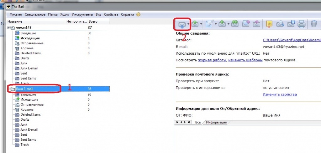Click the reply to message icon

222,24
